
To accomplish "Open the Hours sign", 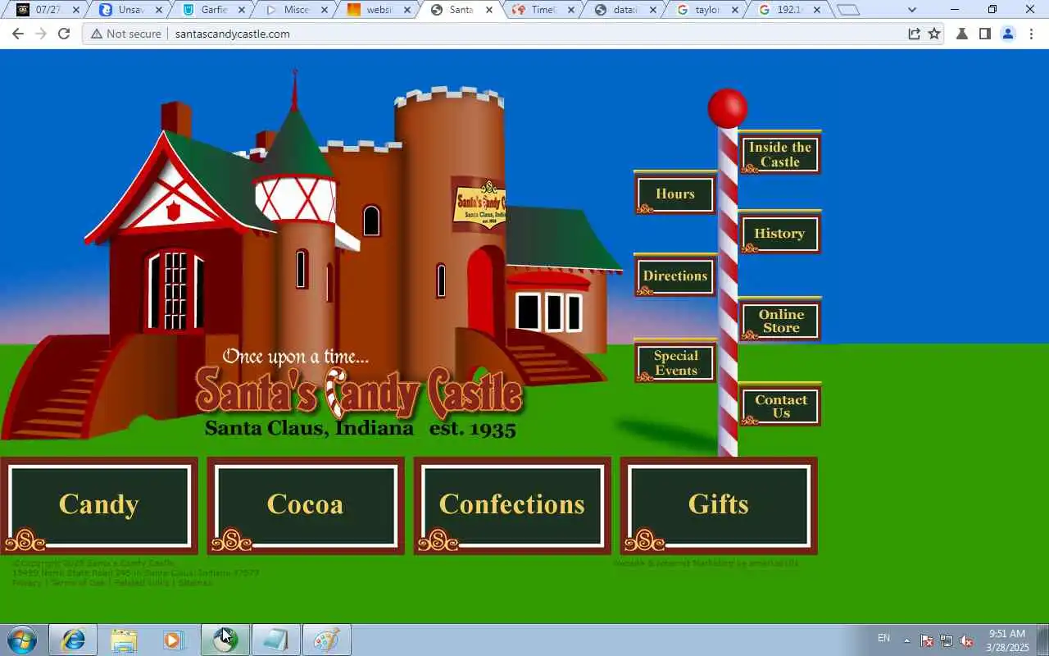I will pyautogui.click(x=675, y=194).
